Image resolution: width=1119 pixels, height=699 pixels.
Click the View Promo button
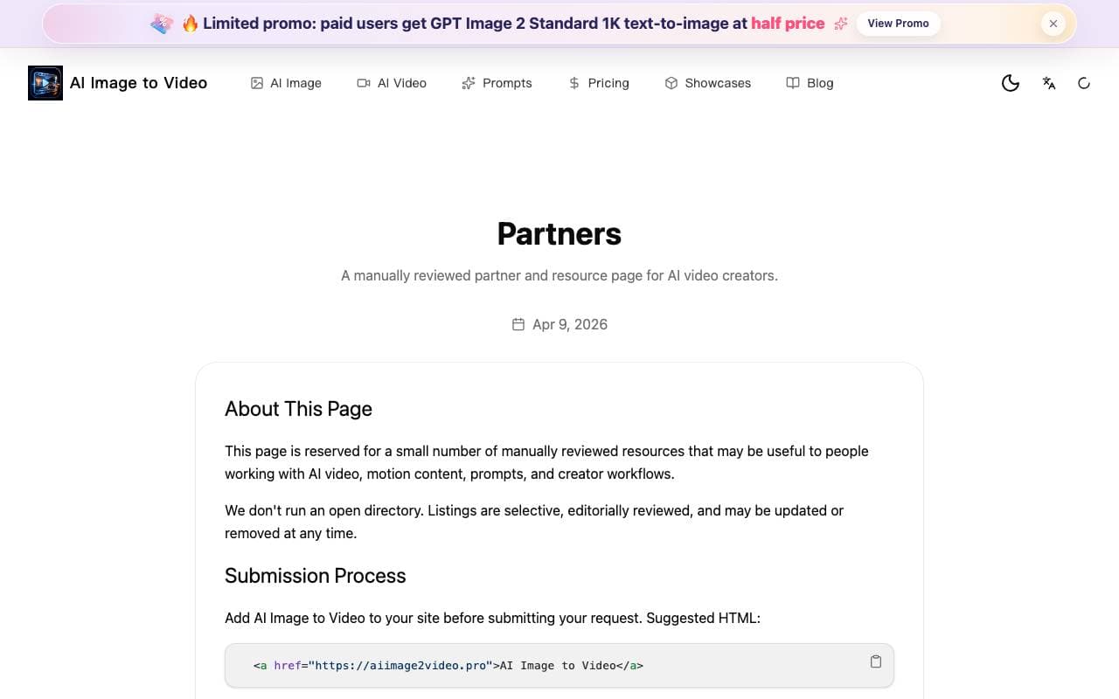(x=898, y=24)
